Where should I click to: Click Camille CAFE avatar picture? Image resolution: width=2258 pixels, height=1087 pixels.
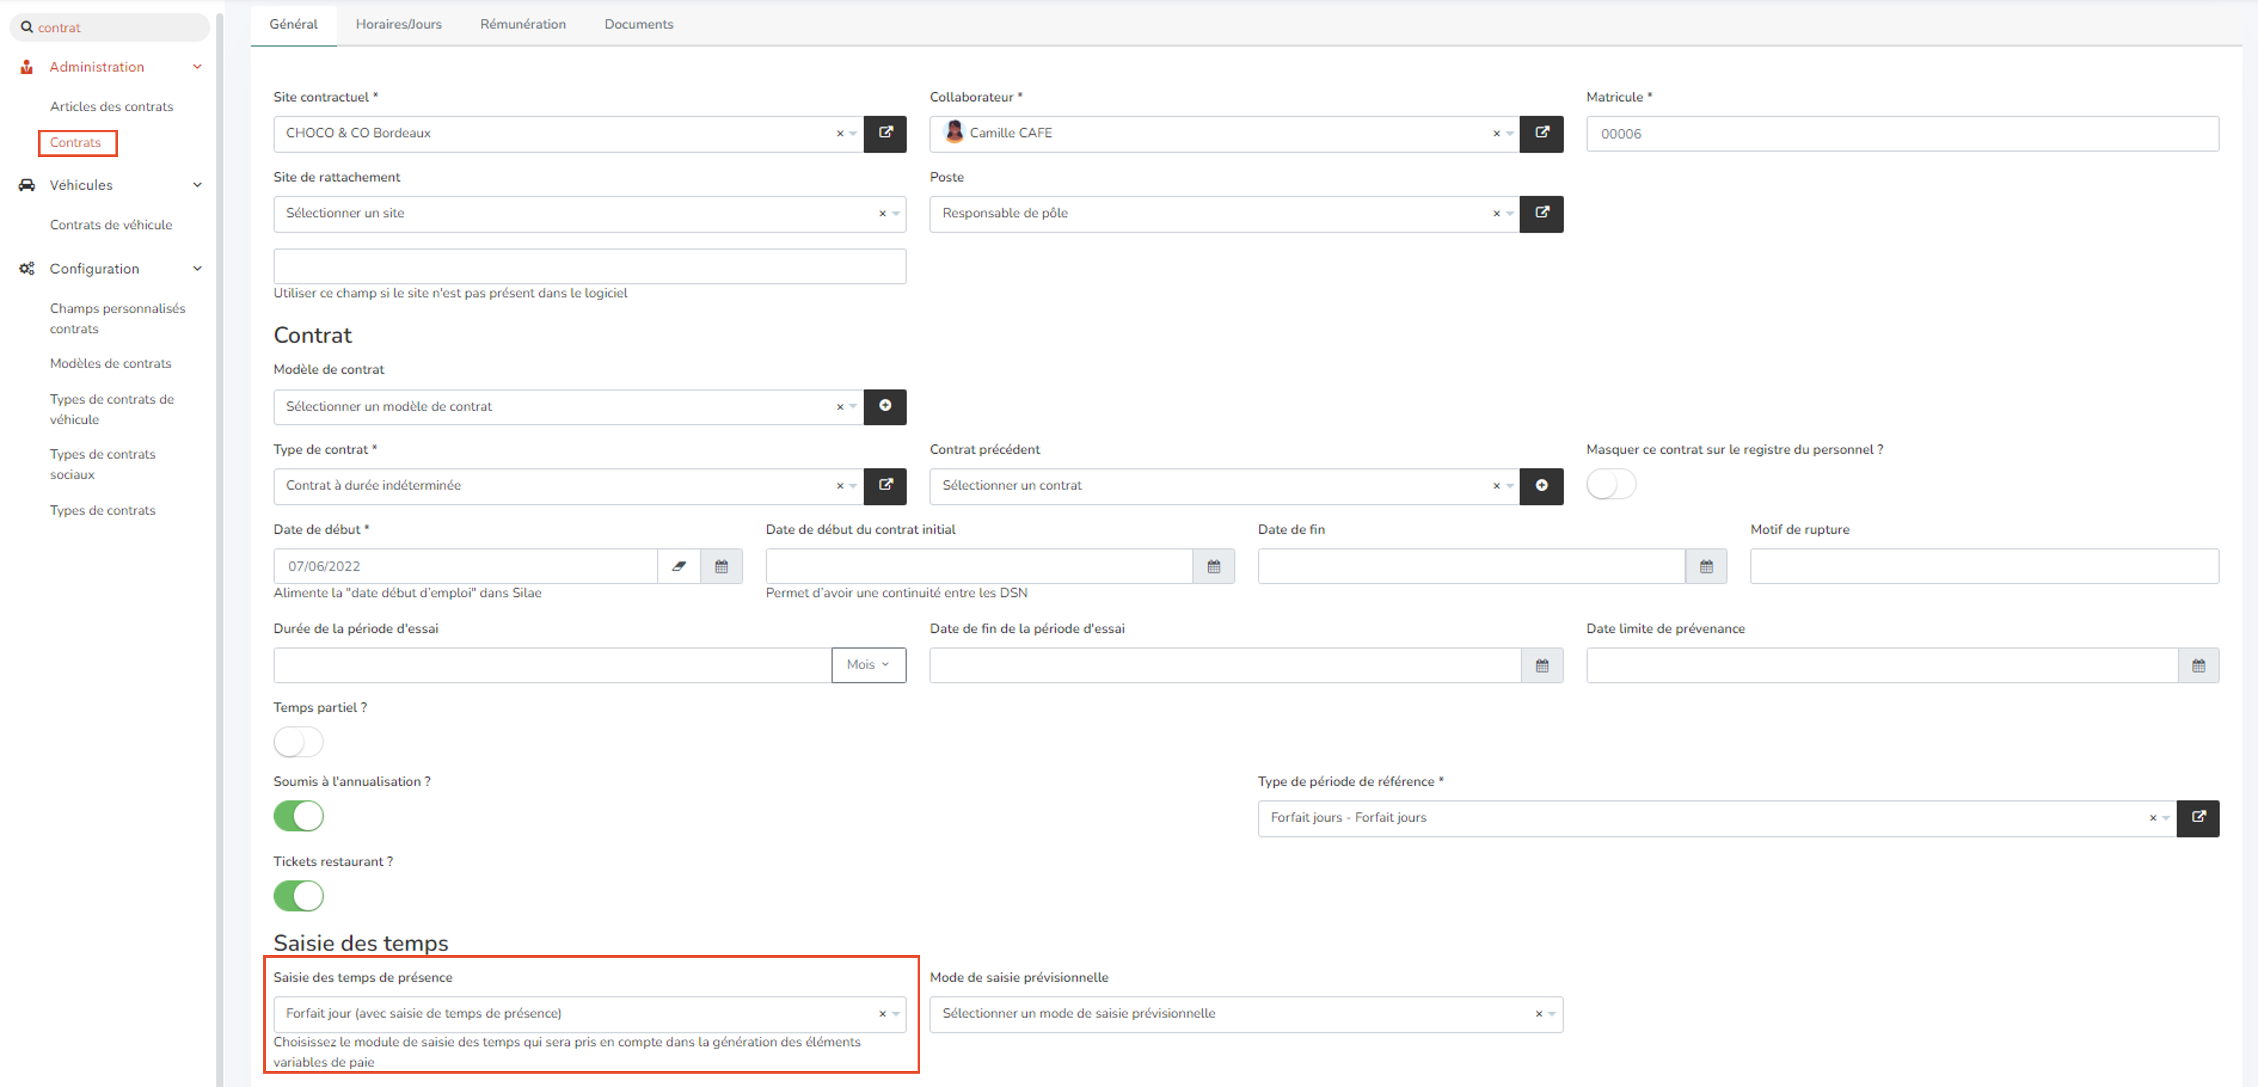[x=953, y=131]
